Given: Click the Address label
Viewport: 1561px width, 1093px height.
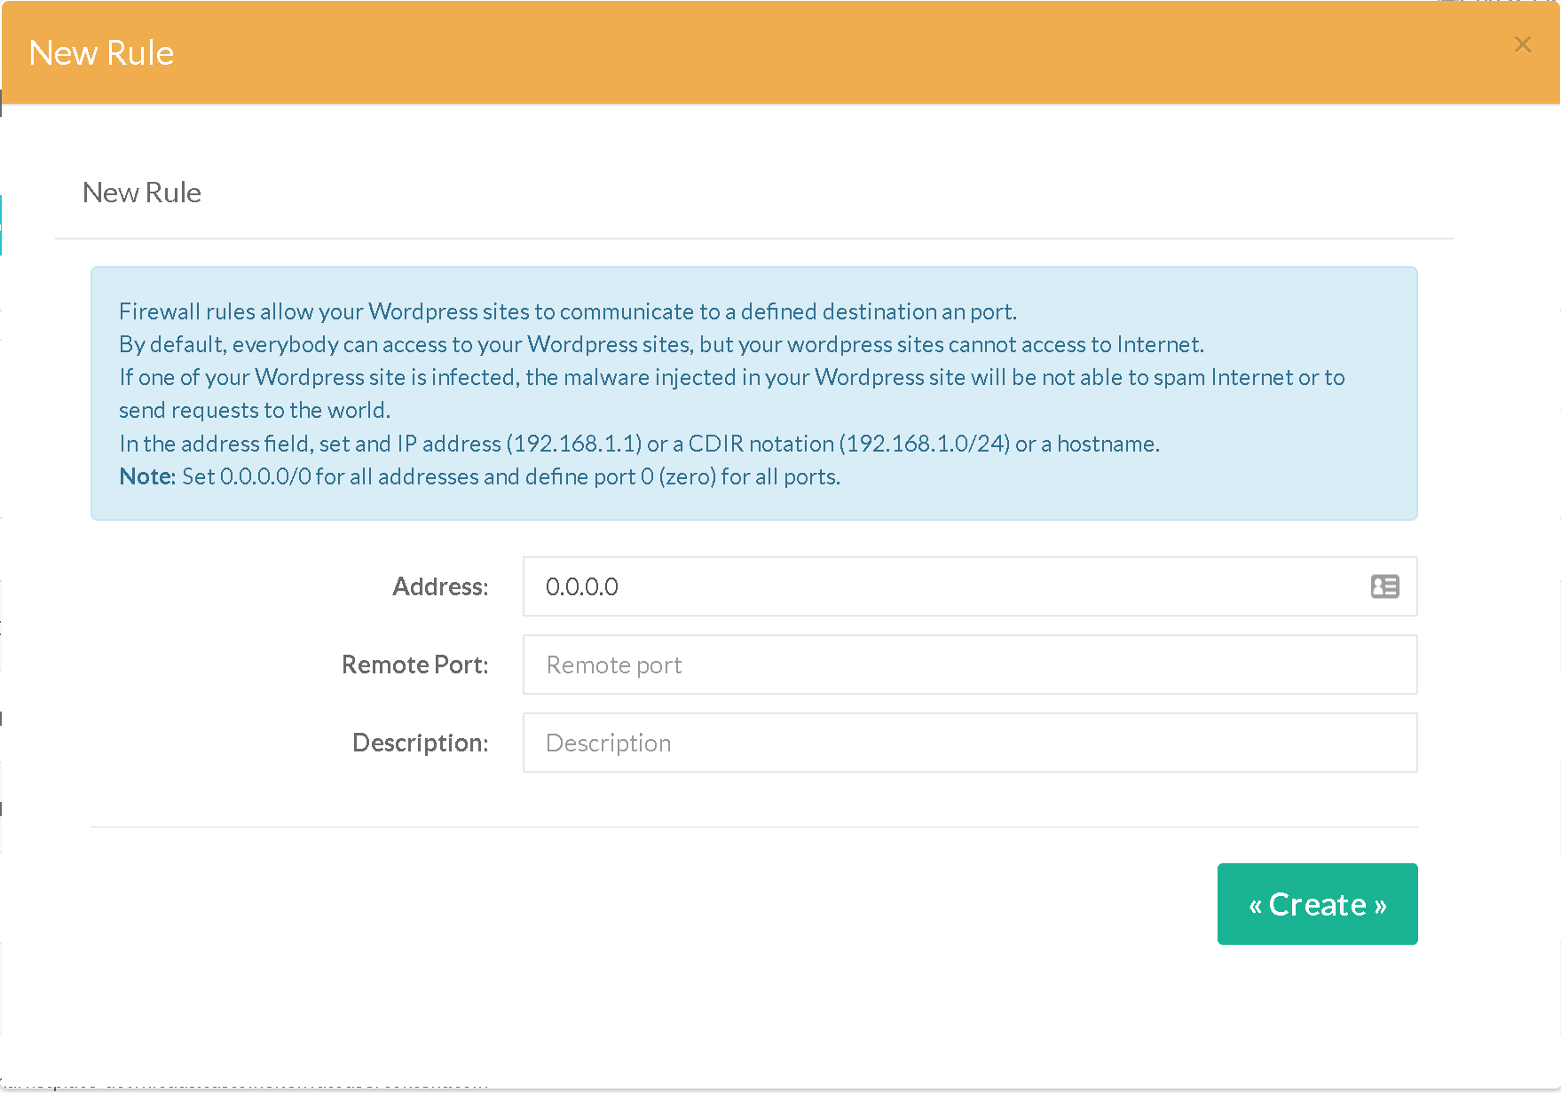Looking at the screenshot, I should coord(440,586).
